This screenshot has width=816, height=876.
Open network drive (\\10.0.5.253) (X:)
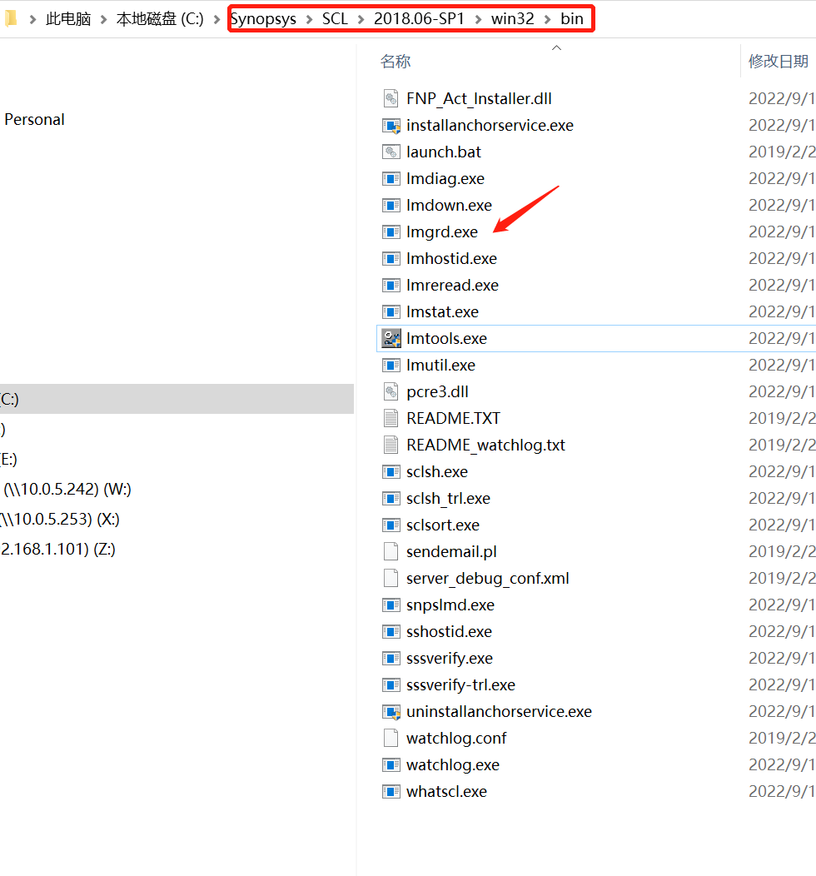click(x=60, y=520)
